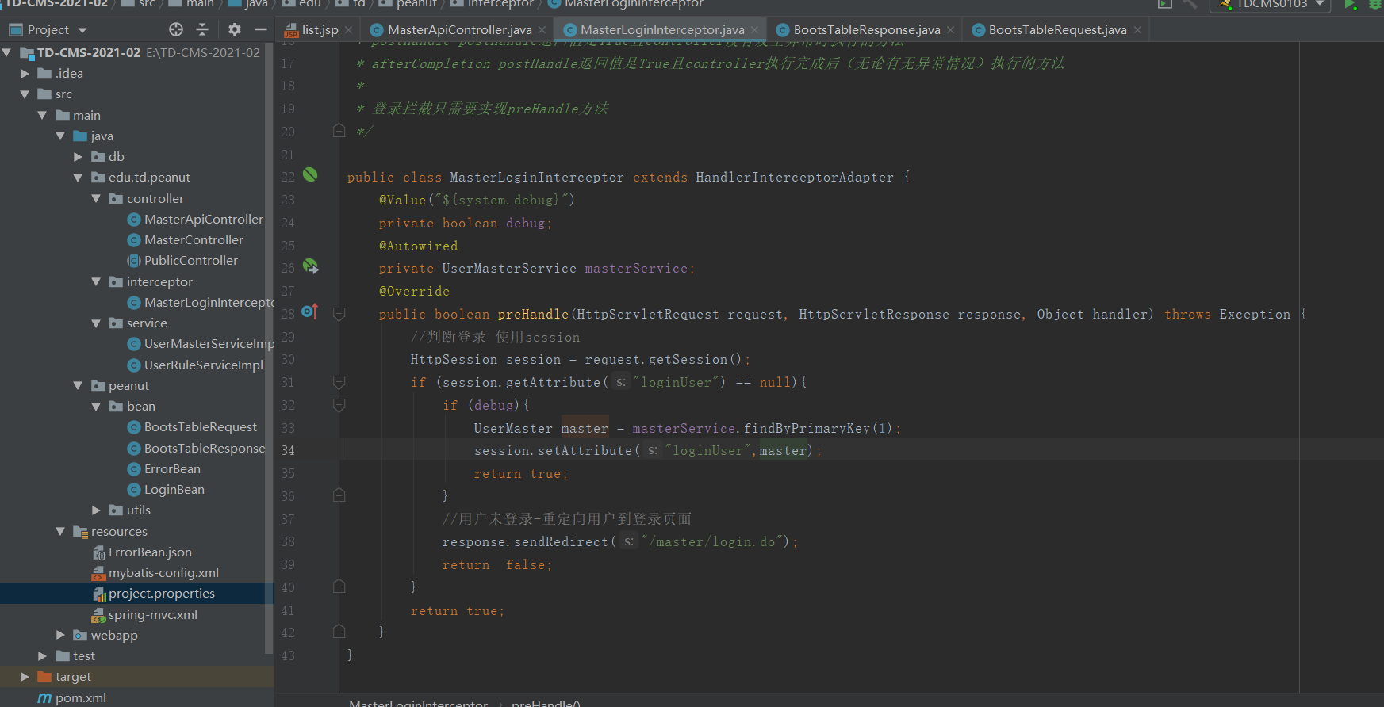Click the locate/select opened file icon
The image size is (1384, 707).
(176, 29)
